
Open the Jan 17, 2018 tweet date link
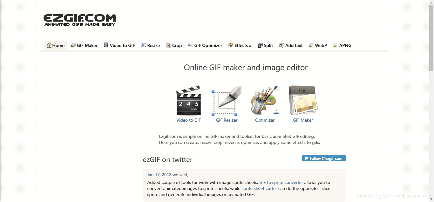pyautogui.click(x=159, y=175)
